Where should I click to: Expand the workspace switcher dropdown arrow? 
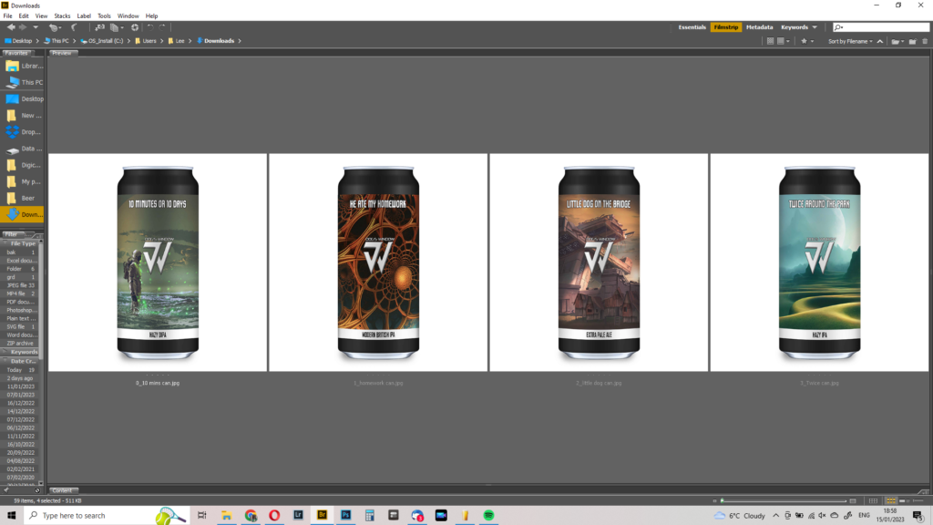(815, 27)
